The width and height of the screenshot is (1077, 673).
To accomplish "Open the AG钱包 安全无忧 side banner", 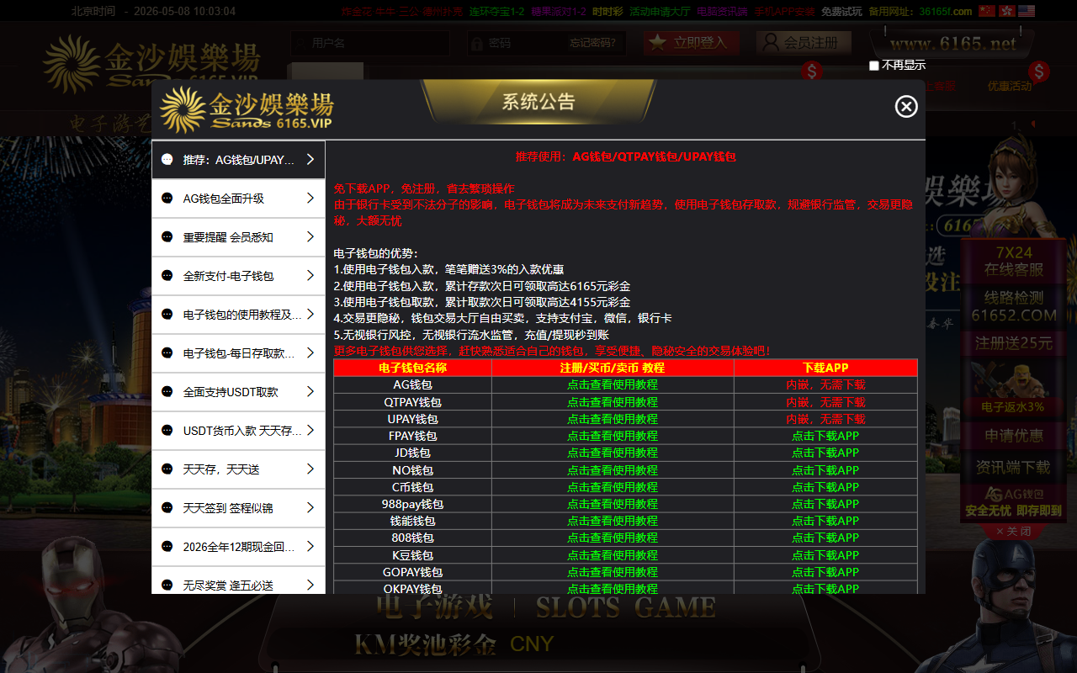I will pyautogui.click(x=1013, y=502).
